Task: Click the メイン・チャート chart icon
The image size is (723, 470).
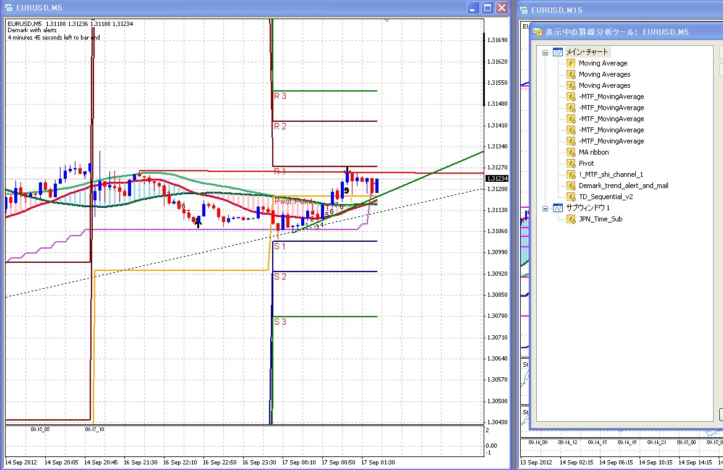Action: (x=558, y=52)
